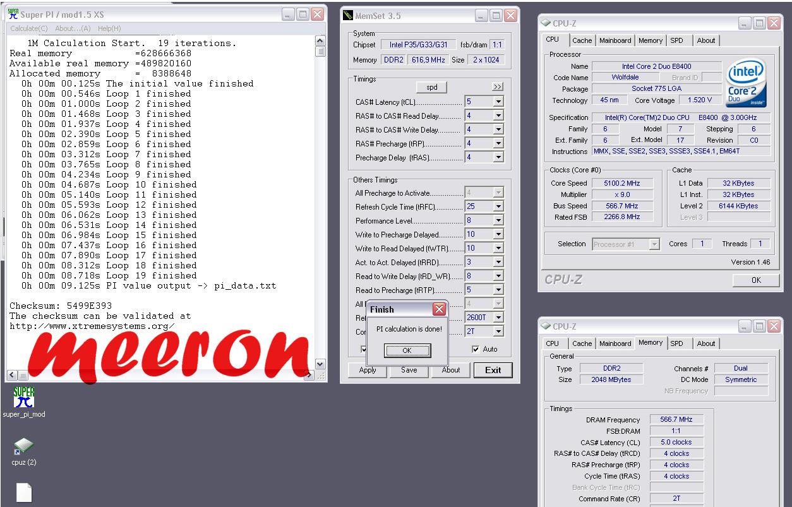Switch to Mainboard tab in upper CPU-Z window
The height and width of the screenshot is (507, 792).
(615, 40)
